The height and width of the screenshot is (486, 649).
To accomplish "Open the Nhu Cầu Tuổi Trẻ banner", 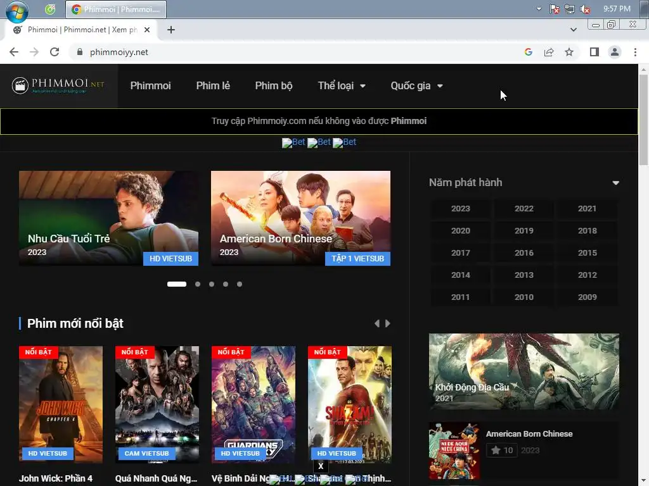I will 108,218.
